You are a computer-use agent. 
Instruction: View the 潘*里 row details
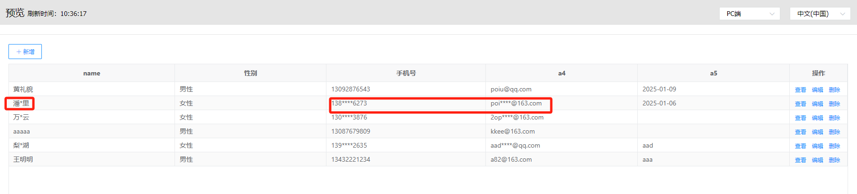(800, 104)
